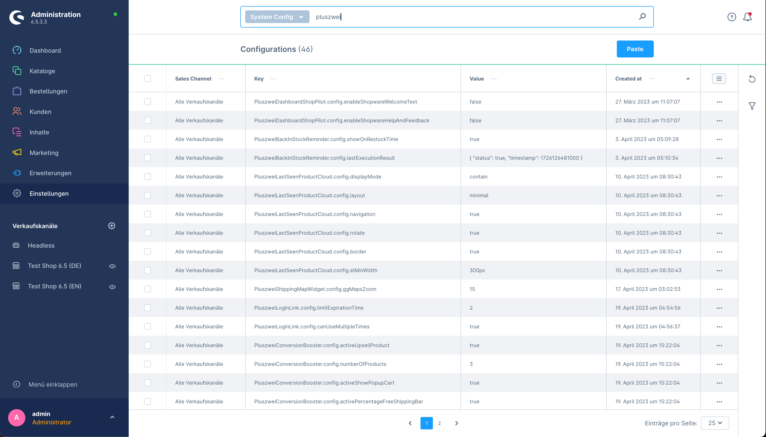
Task: Navigate to page 2 using pagination button
Action: click(x=439, y=423)
